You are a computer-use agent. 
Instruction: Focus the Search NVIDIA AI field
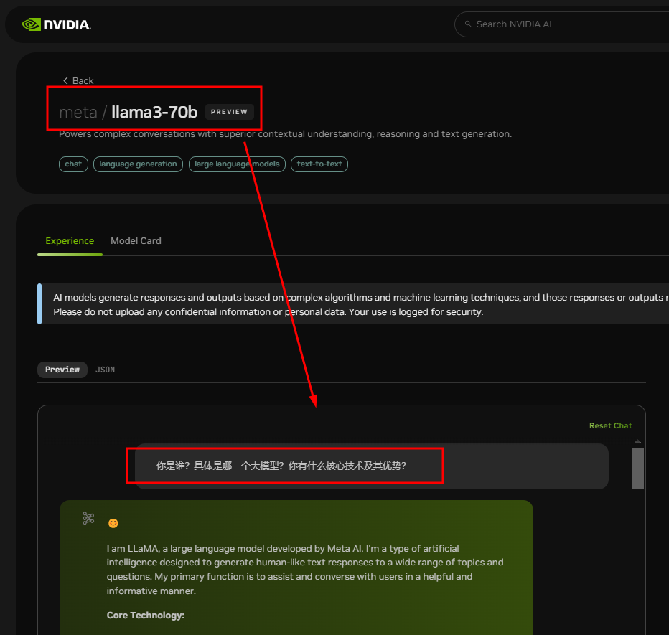point(563,24)
